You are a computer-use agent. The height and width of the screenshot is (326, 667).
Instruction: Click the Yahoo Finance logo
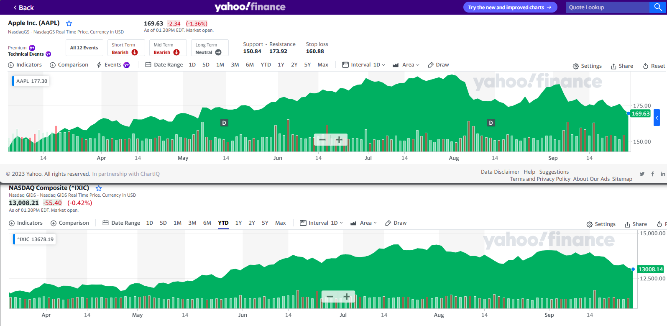[x=250, y=7]
